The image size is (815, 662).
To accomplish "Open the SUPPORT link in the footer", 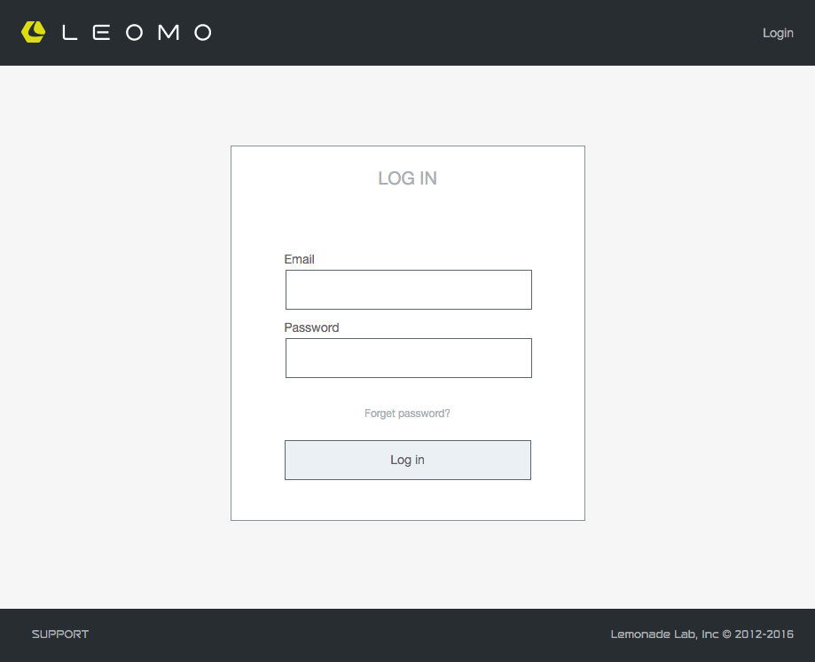I will tap(60, 634).
